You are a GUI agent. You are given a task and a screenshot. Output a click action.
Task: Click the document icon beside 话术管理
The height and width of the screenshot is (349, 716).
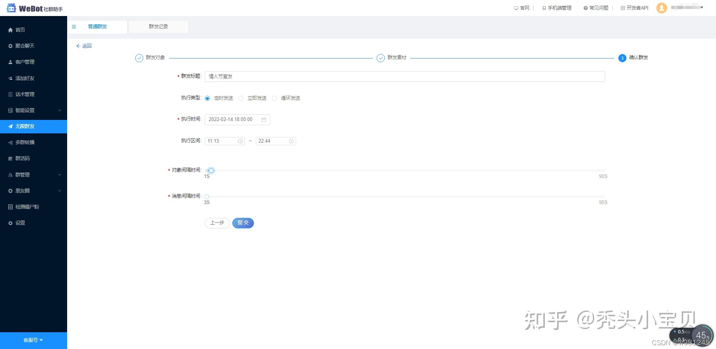pos(10,94)
